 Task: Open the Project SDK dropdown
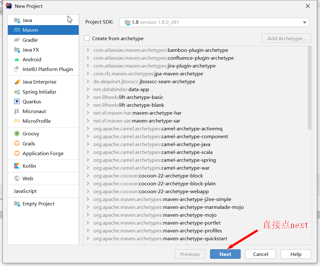[304, 22]
